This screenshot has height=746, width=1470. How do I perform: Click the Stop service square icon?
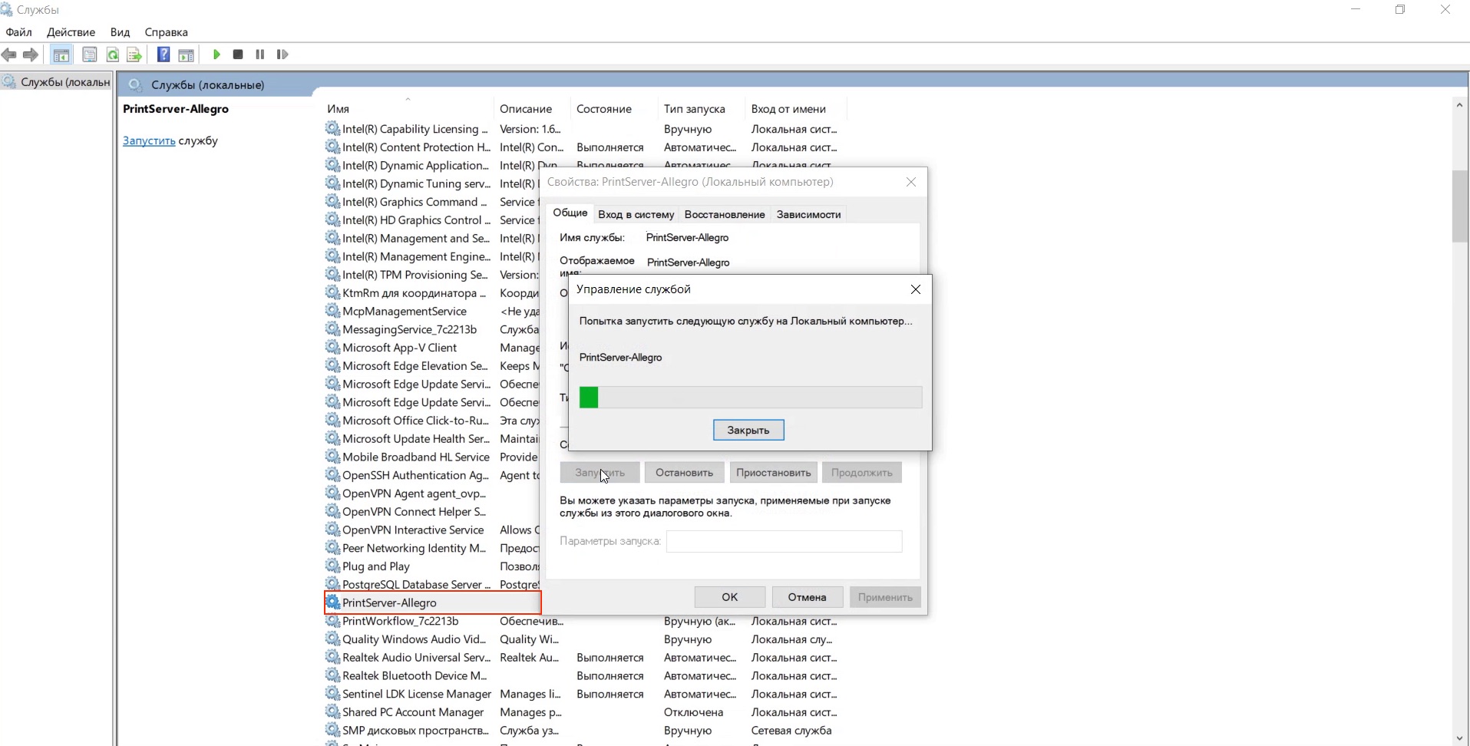(x=238, y=54)
